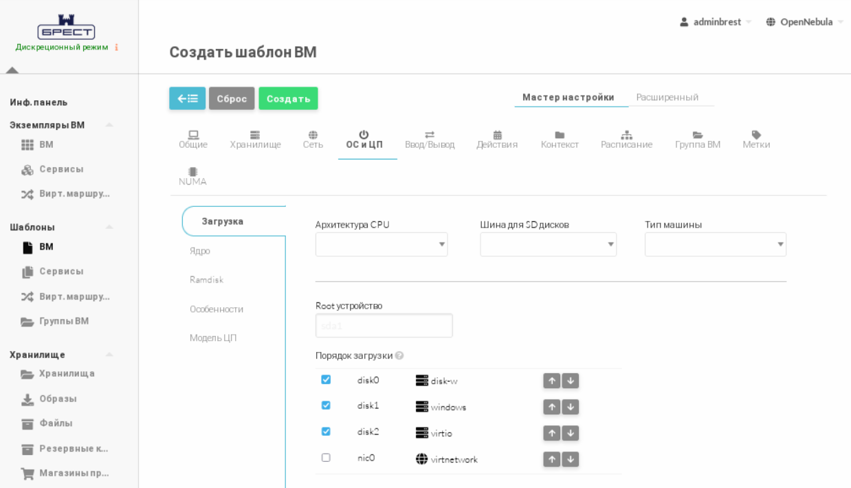Click the Root устройство input field
Screen dimensions: 851x488
384,326
